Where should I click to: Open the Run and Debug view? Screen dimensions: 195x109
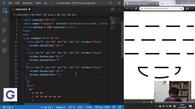(x=5, y=40)
